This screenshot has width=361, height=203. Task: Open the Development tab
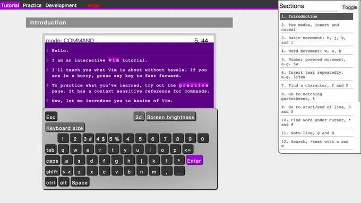(61, 5)
